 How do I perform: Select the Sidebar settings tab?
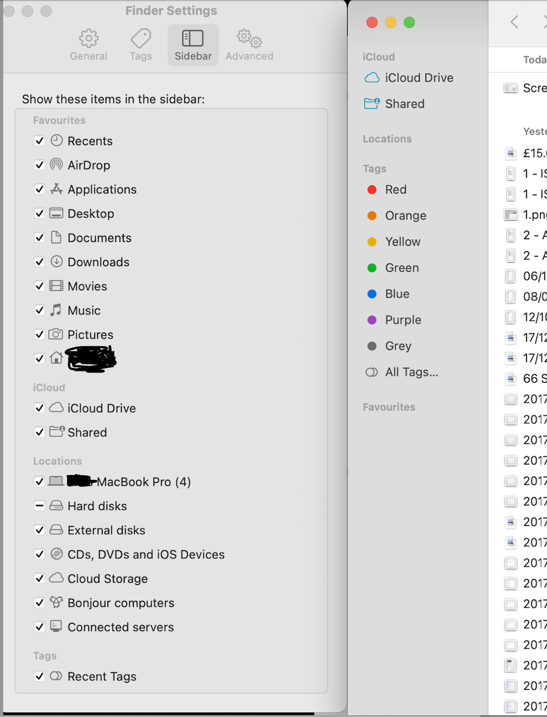pyautogui.click(x=193, y=45)
